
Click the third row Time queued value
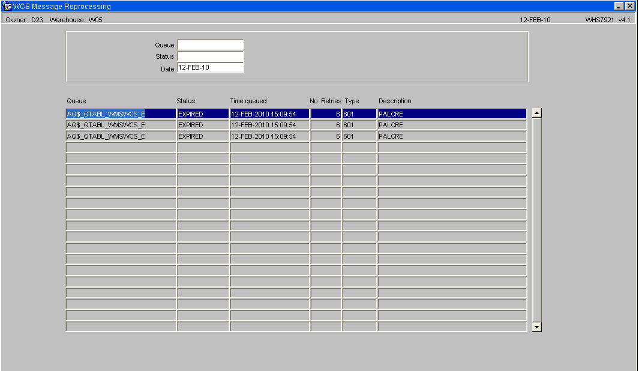pyautogui.click(x=269, y=136)
